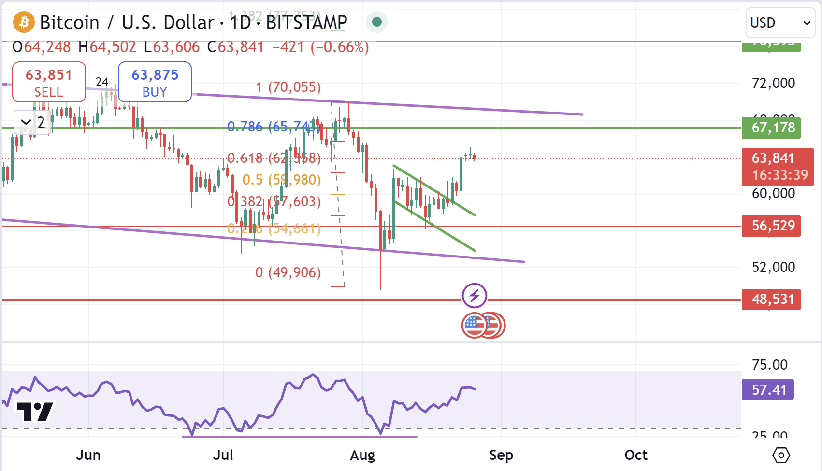Click the US flag economic event icon
Screen dimensions: 822x471
click(475, 326)
